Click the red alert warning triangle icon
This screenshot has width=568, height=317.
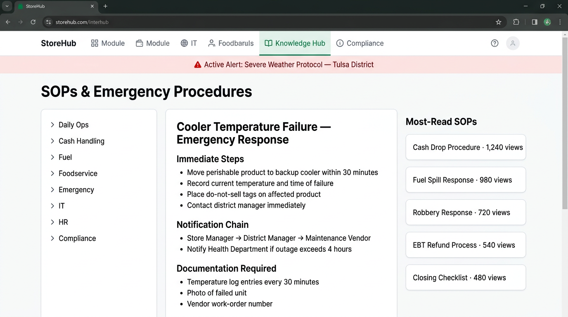(x=198, y=64)
